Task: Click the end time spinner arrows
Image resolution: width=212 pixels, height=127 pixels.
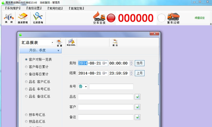Action: [x=131, y=73]
